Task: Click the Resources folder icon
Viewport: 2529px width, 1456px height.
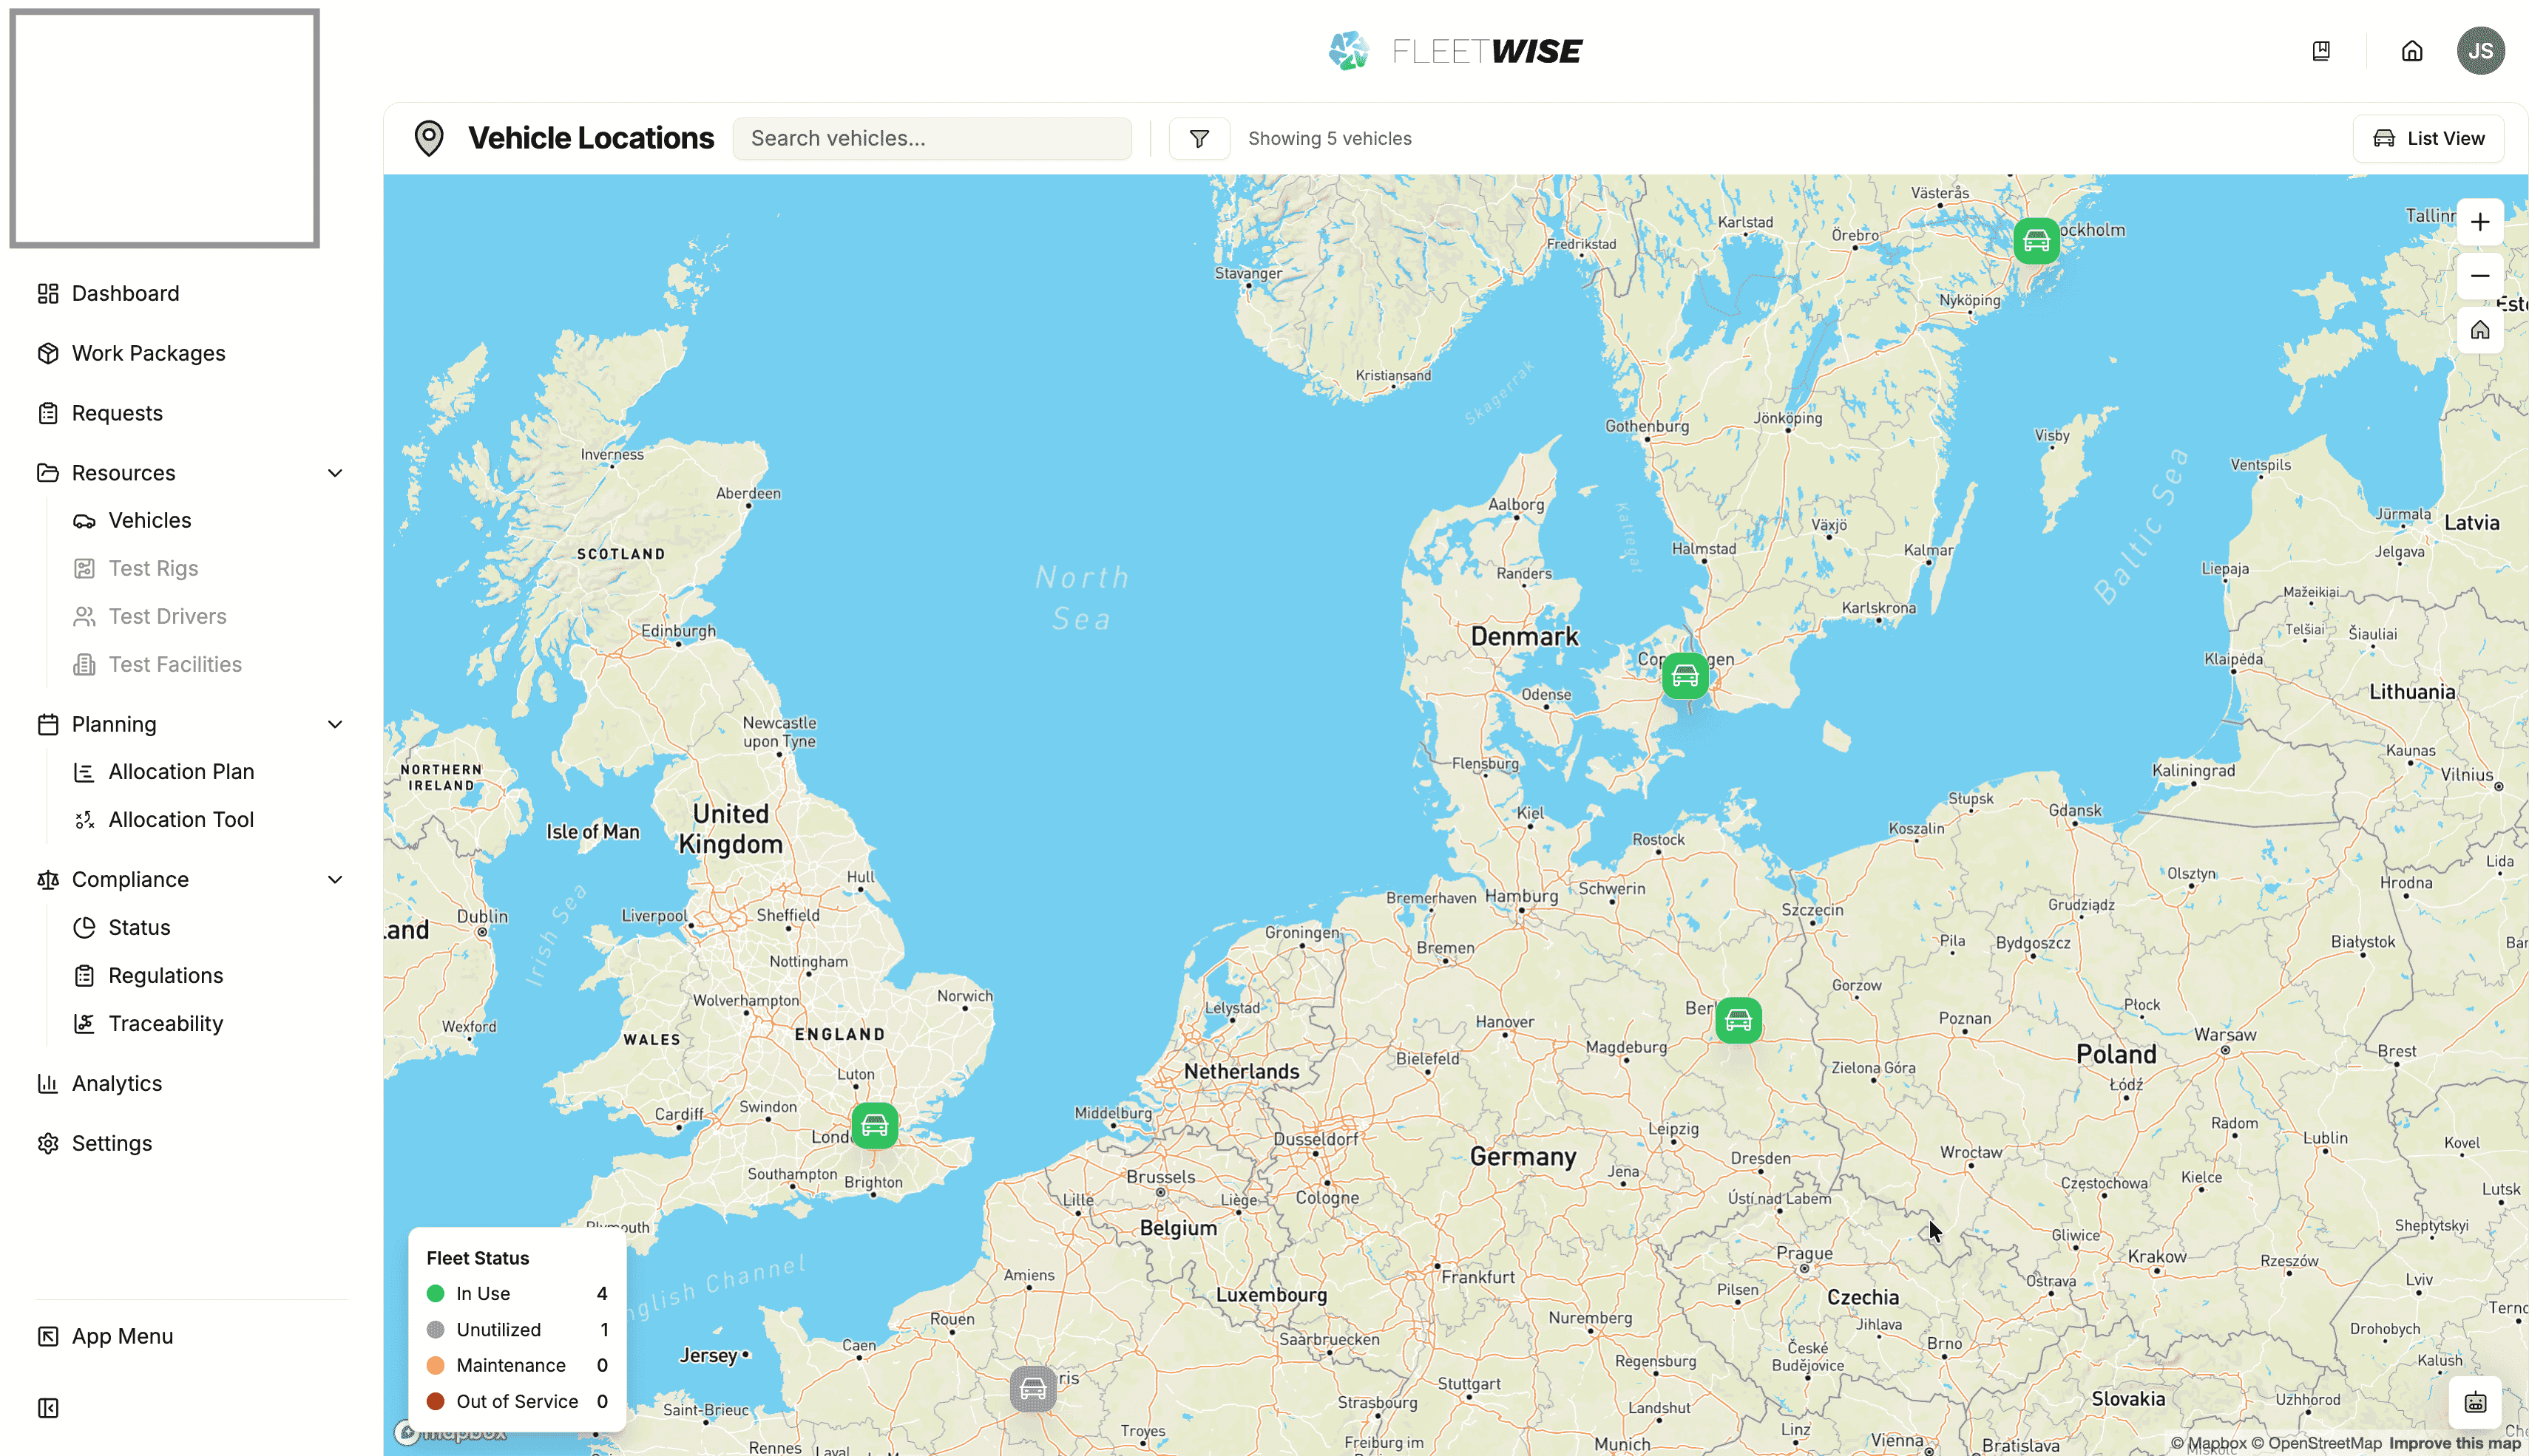Action: pos(48,473)
